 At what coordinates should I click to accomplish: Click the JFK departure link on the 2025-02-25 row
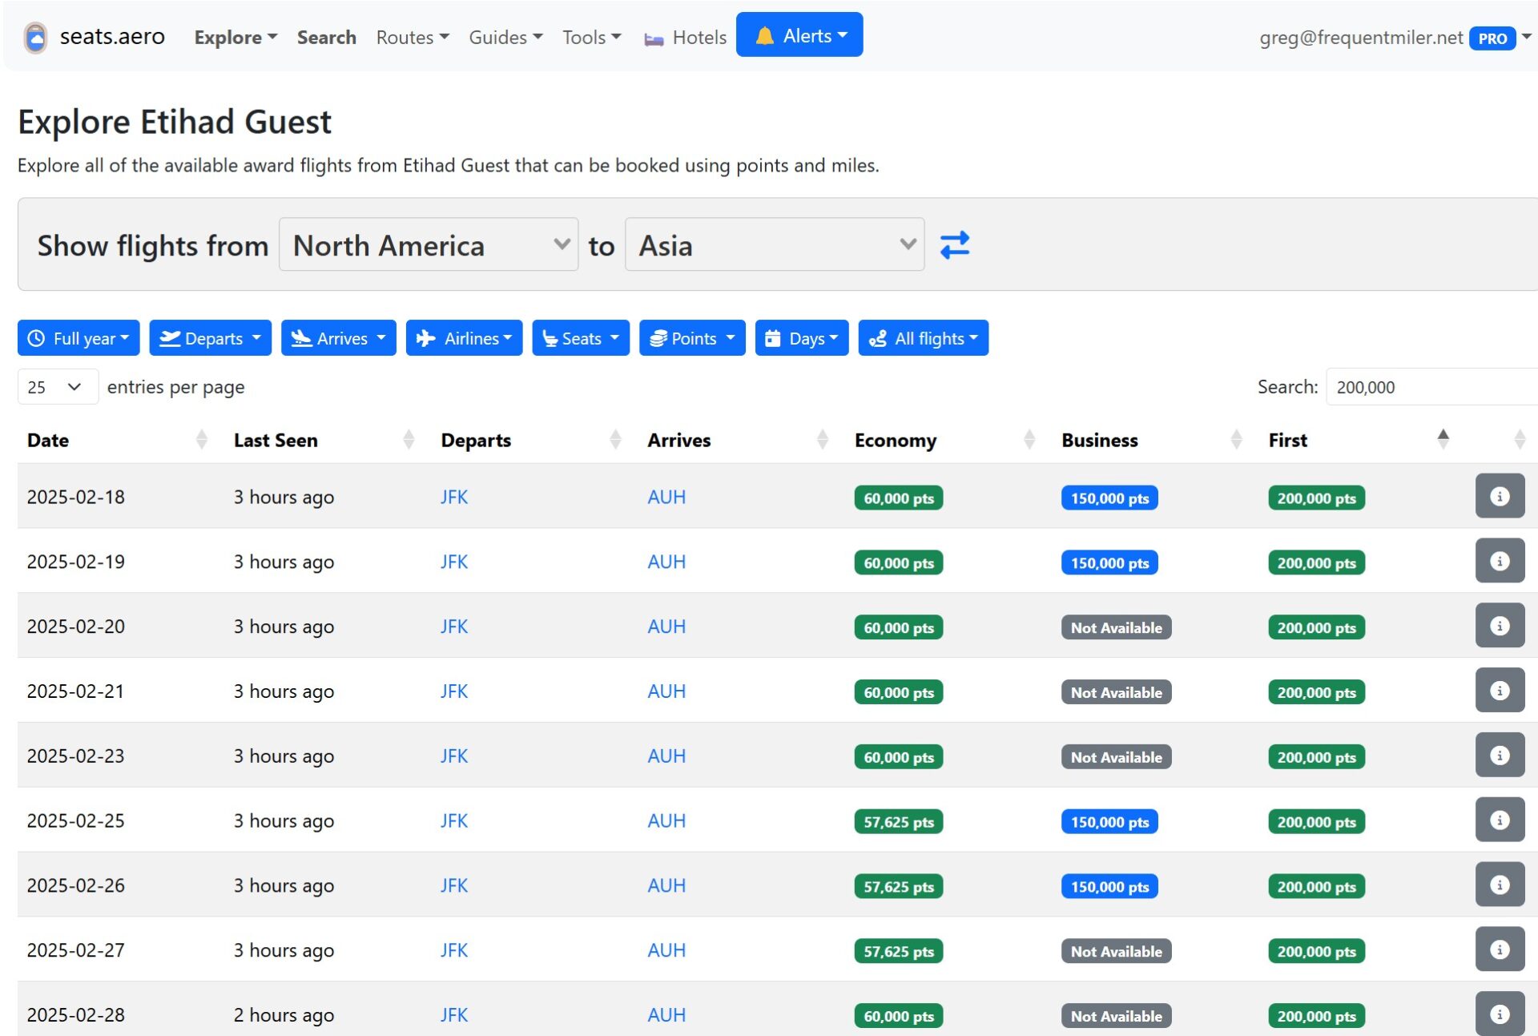tap(453, 820)
